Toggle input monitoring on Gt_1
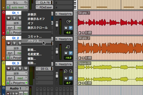 point(14,18)
